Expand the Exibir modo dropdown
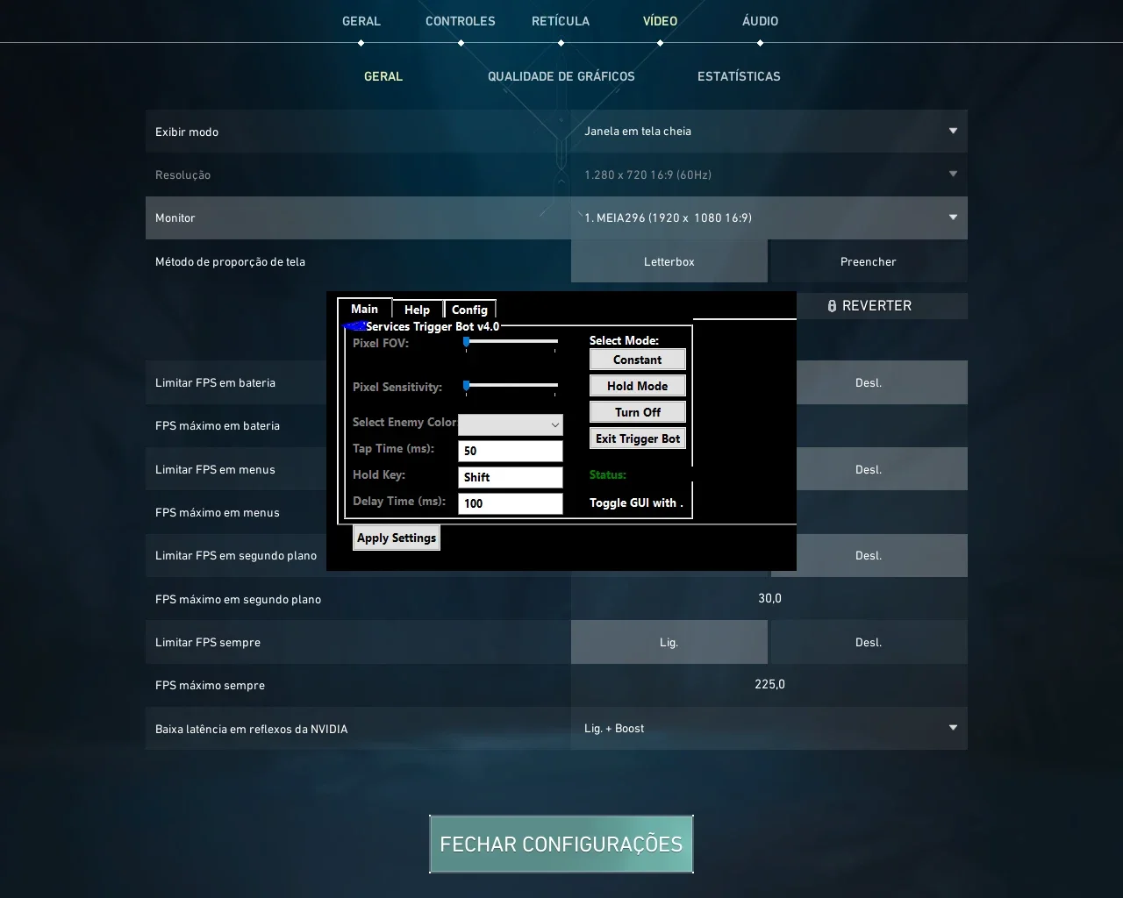The width and height of the screenshot is (1123, 898). tap(769, 132)
